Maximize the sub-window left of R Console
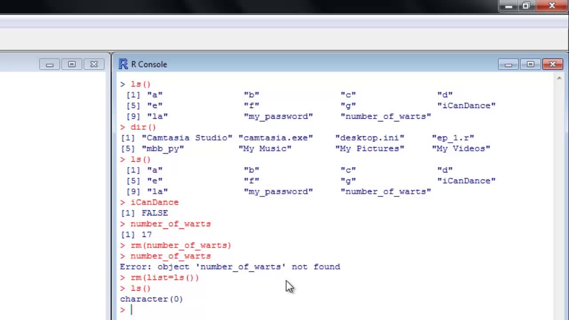Screen dimensions: 569x320 72,64
